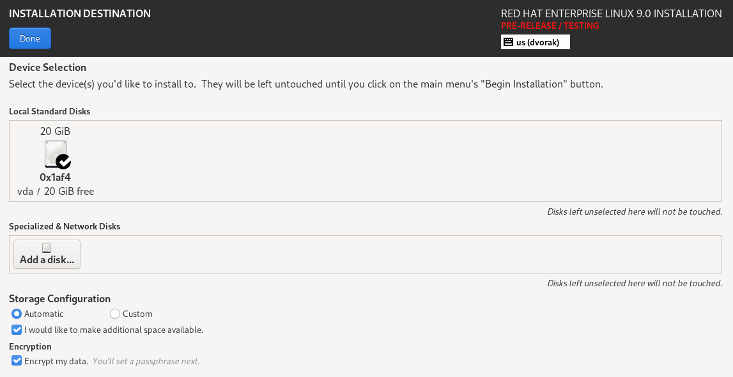
Task: Select the 20 GiB vda disk icon
Action: [x=55, y=153]
